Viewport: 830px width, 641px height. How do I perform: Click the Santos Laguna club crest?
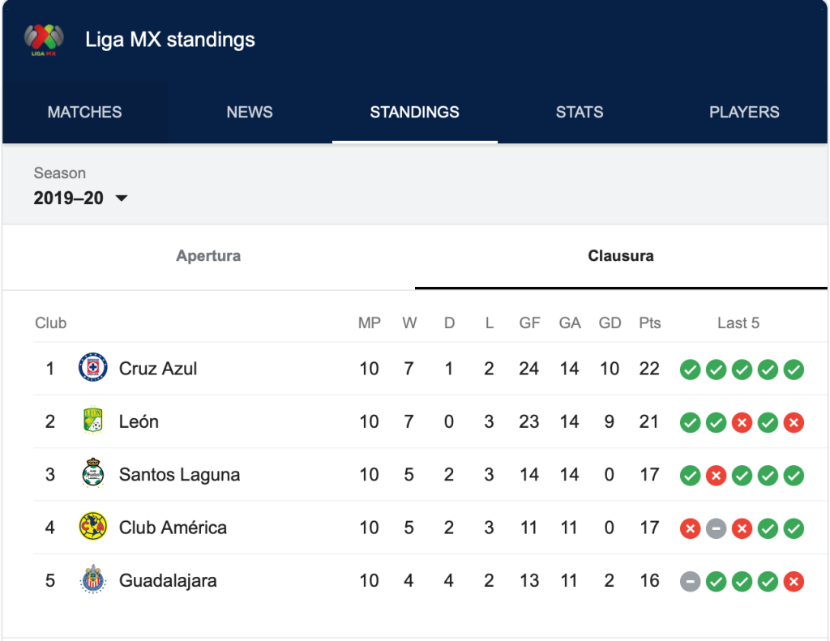pyautogui.click(x=92, y=475)
